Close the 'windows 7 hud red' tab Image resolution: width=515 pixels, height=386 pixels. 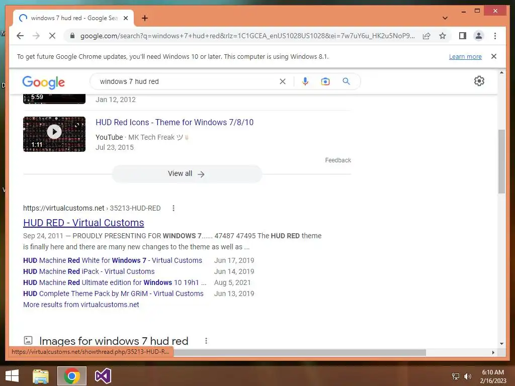[x=125, y=18]
